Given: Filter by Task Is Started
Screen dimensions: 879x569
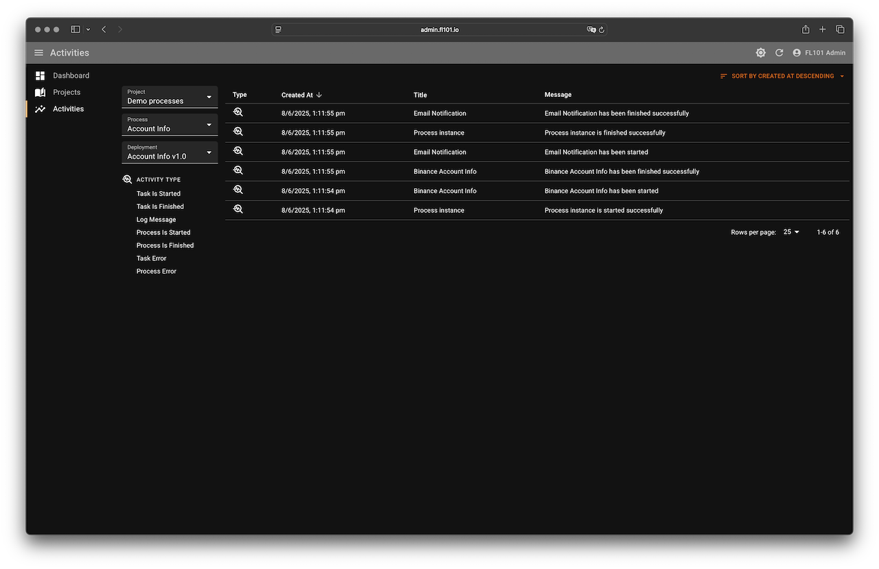Looking at the screenshot, I should [158, 194].
